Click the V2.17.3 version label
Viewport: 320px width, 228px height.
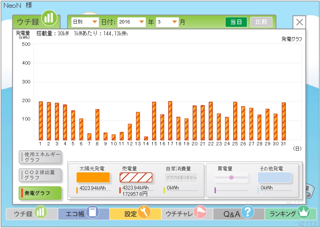tap(307, 224)
